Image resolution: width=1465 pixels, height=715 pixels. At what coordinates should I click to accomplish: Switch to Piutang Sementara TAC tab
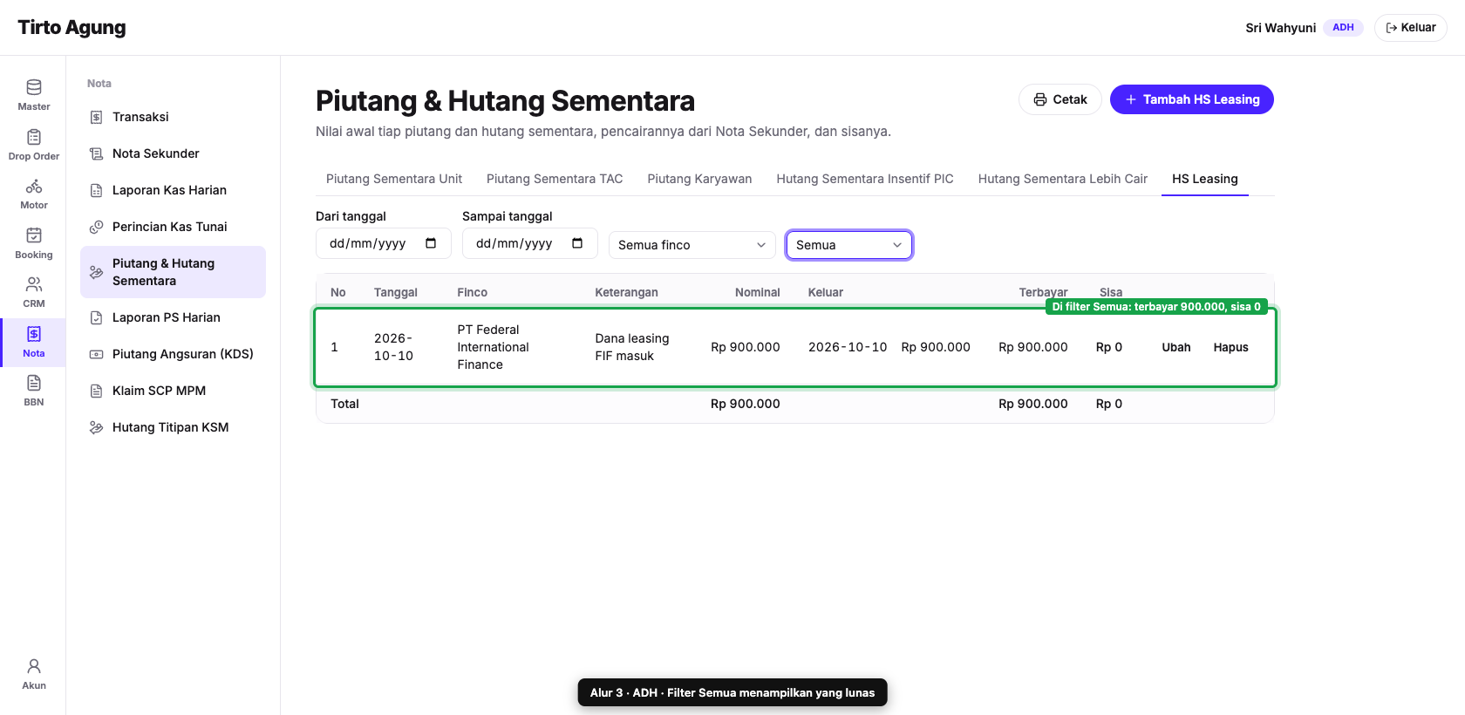coord(555,179)
